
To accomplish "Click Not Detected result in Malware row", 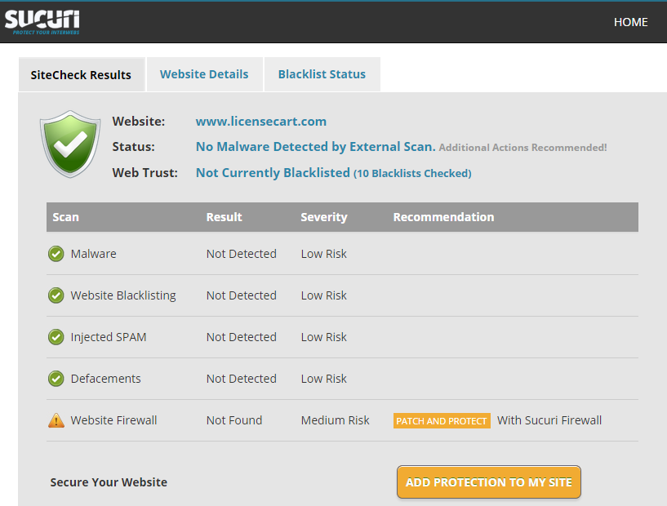I will (x=242, y=254).
